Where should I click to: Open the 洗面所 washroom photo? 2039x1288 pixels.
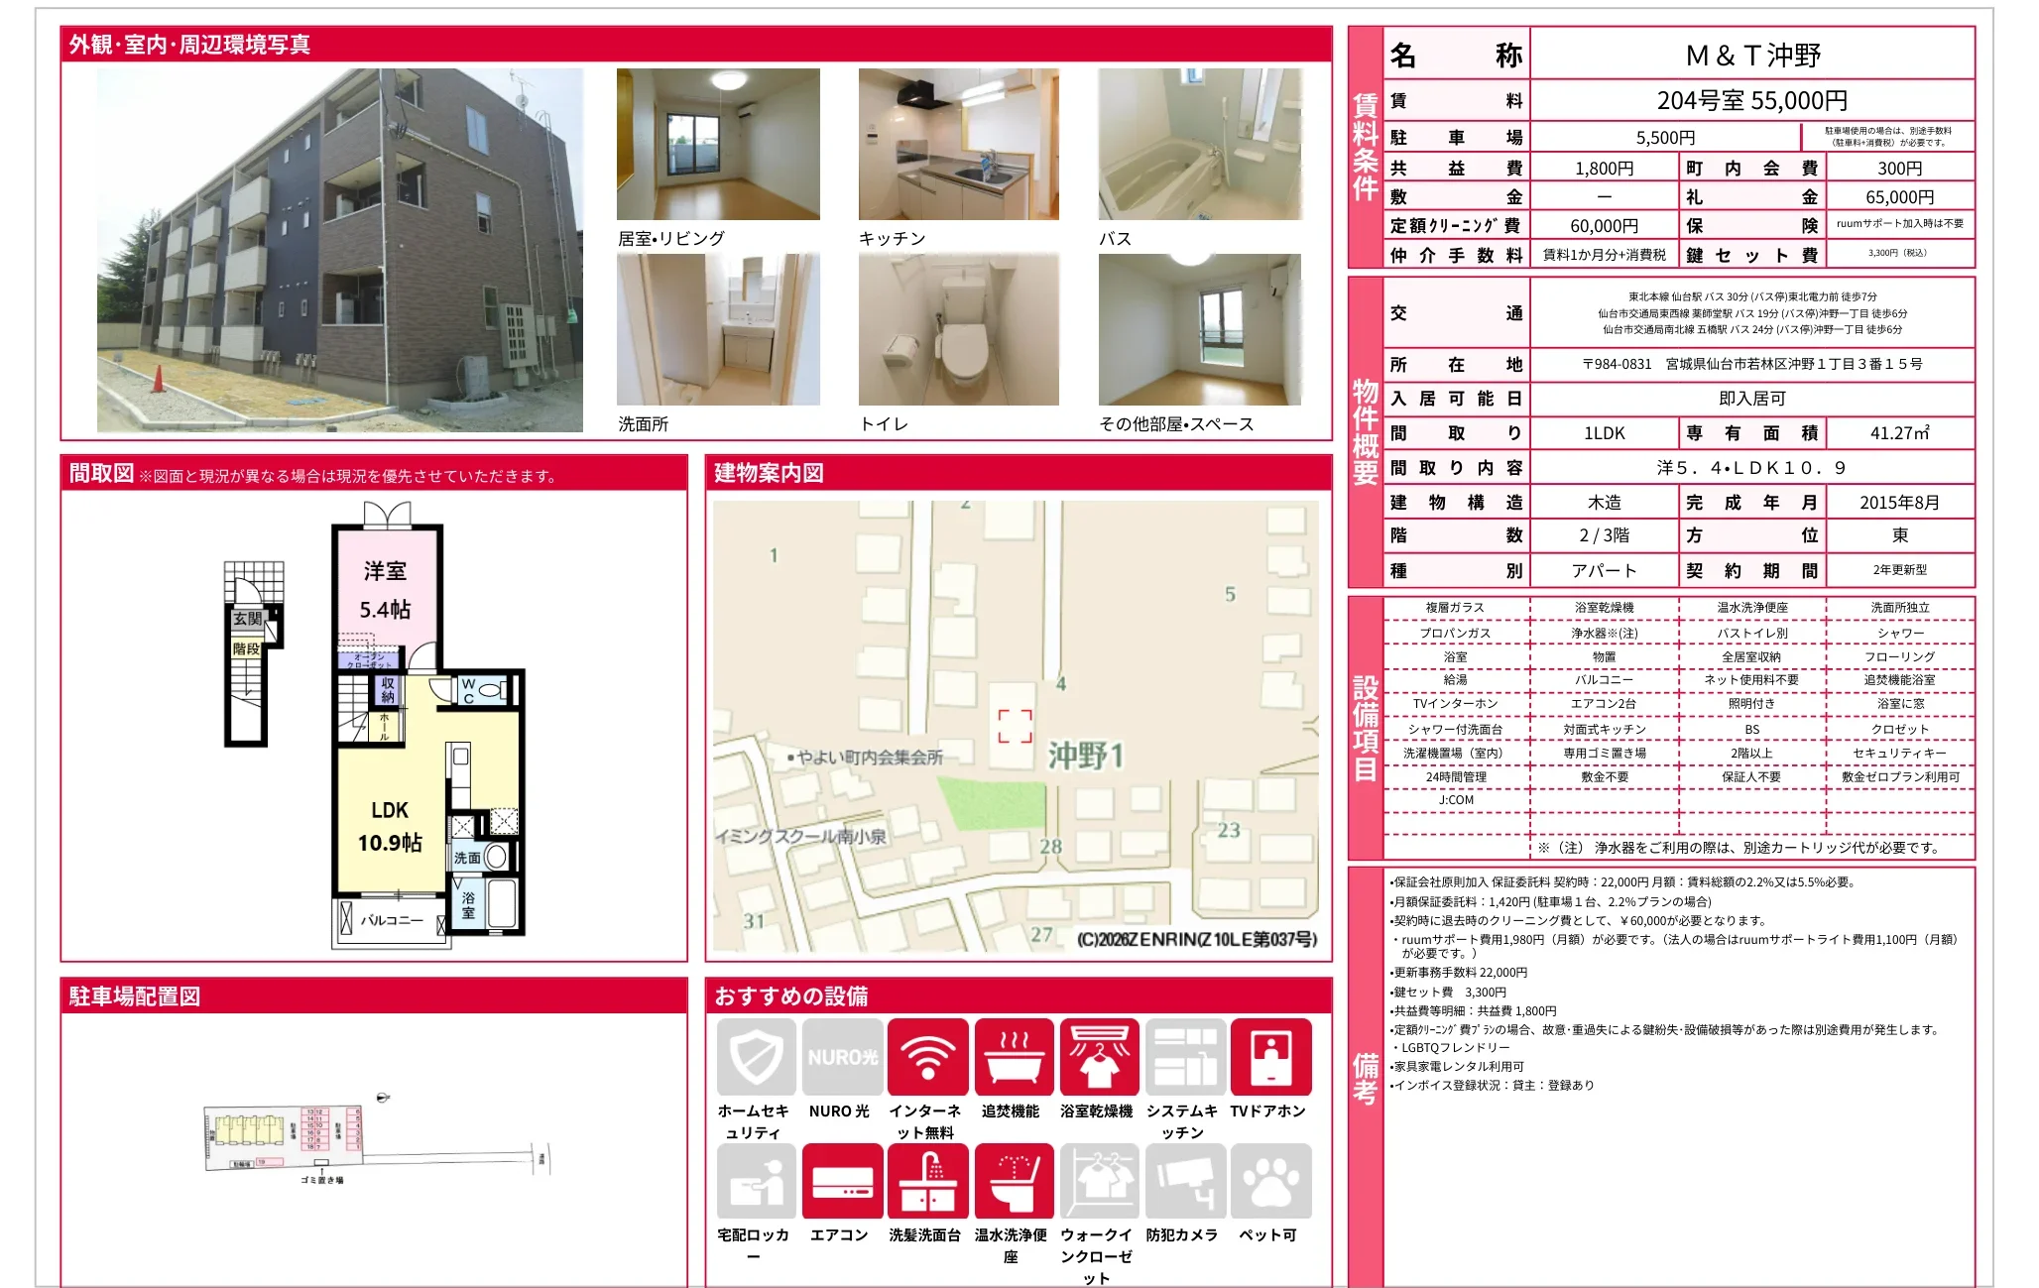[718, 329]
